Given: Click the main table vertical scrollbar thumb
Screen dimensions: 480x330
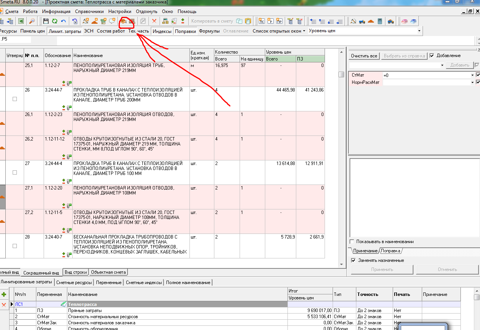Looking at the screenshot, I should click(341, 75).
